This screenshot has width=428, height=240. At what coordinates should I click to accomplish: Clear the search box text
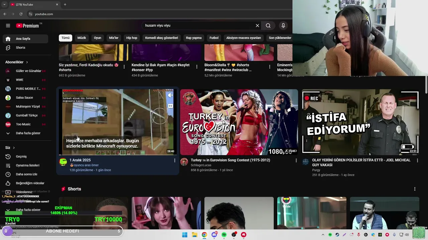coord(257,26)
